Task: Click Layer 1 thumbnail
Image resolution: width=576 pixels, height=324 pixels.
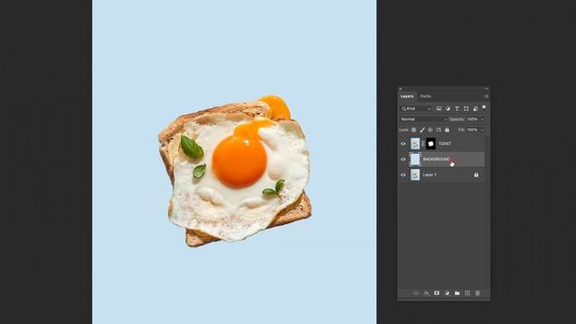Action: (x=415, y=175)
